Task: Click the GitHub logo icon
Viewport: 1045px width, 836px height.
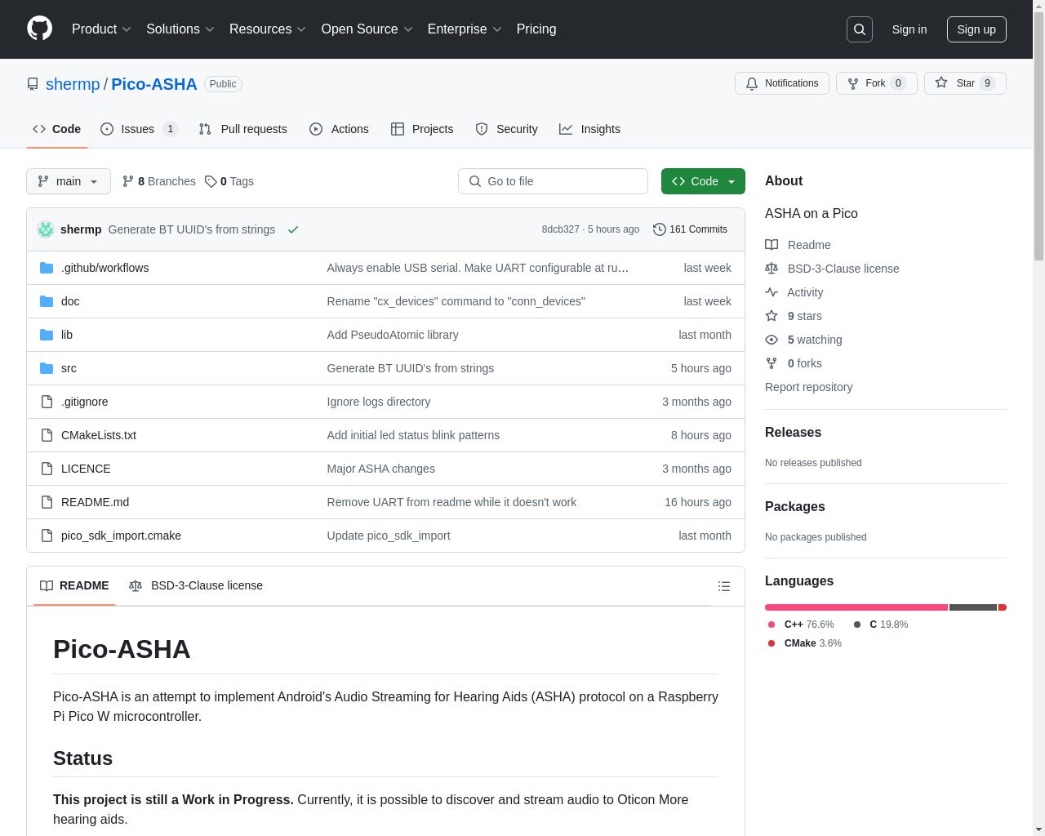Action: 39,29
